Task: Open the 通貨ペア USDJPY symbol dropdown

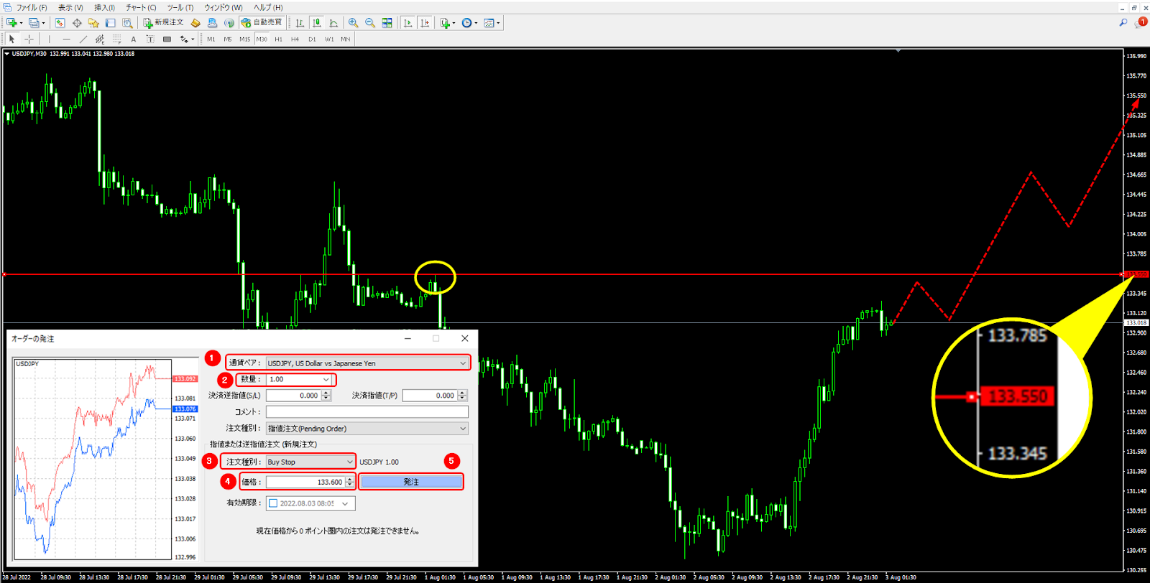Action: pyautogui.click(x=463, y=363)
